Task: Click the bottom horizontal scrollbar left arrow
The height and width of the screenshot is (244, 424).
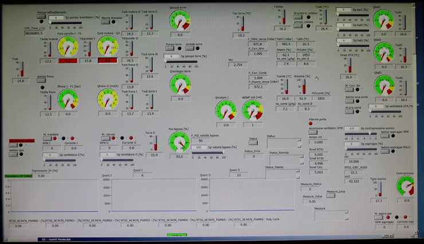Action: pyautogui.click(x=5, y=239)
